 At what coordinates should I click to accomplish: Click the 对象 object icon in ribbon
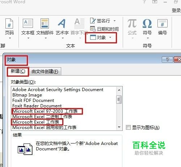[x=93, y=37]
